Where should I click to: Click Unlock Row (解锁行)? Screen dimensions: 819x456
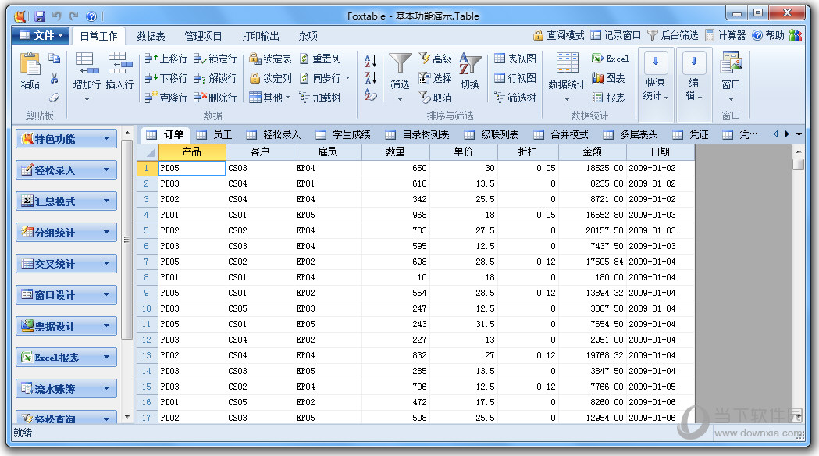coord(215,78)
